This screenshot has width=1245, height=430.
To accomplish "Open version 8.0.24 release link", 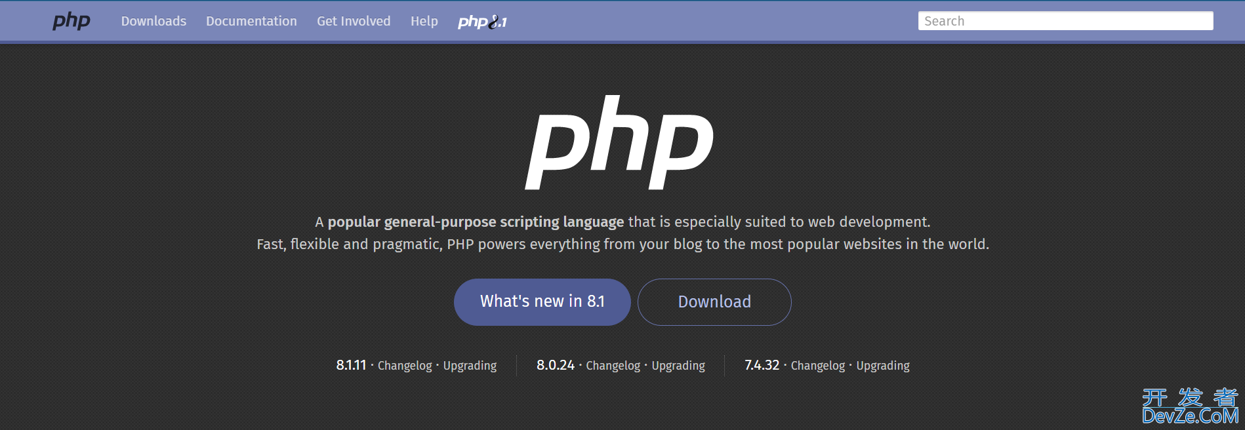I will tap(556, 365).
